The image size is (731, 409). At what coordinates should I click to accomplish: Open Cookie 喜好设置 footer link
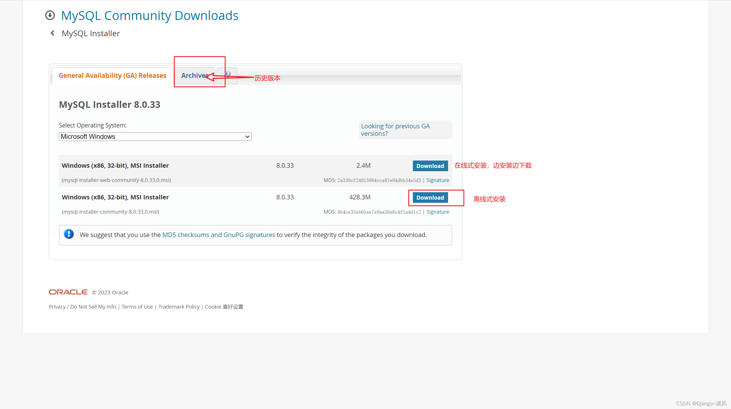(x=224, y=307)
